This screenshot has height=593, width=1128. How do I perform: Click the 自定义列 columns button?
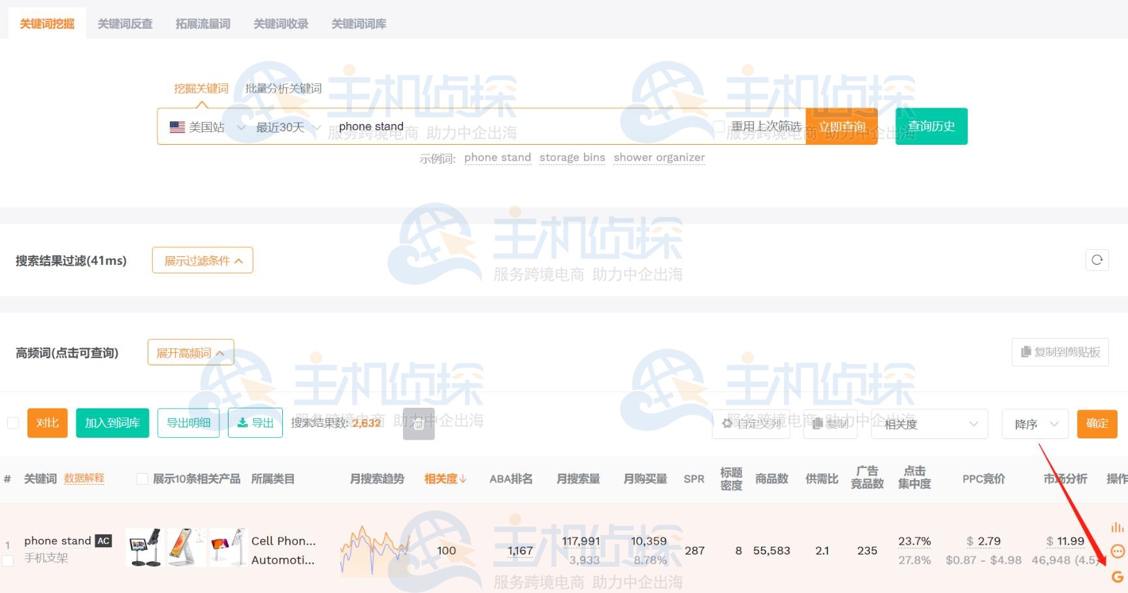click(751, 423)
